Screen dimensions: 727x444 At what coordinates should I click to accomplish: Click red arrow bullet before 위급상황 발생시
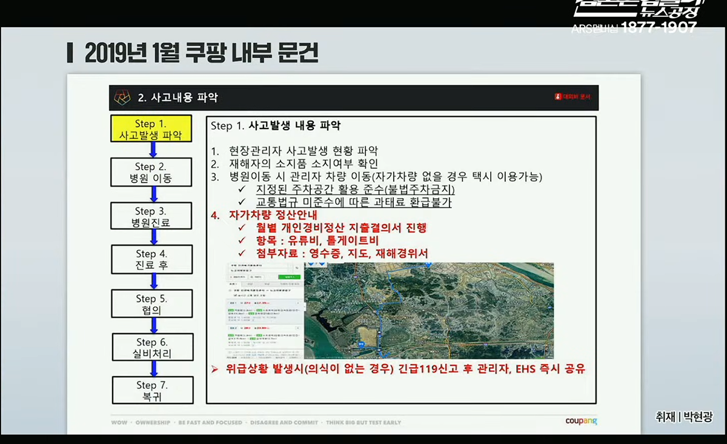[214, 368]
